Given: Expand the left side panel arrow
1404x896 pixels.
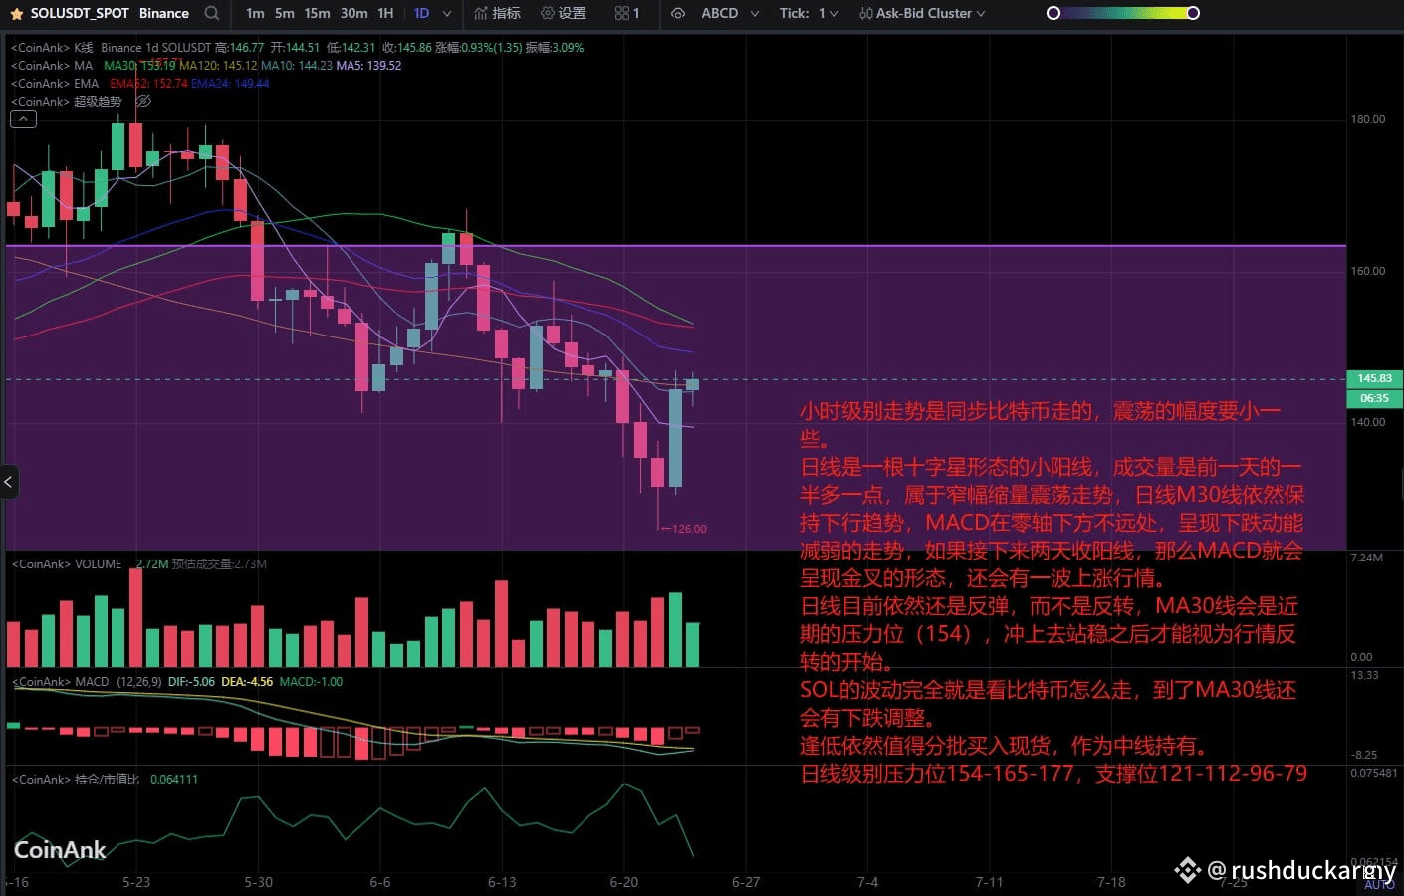Looking at the screenshot, I should point(8,482).
